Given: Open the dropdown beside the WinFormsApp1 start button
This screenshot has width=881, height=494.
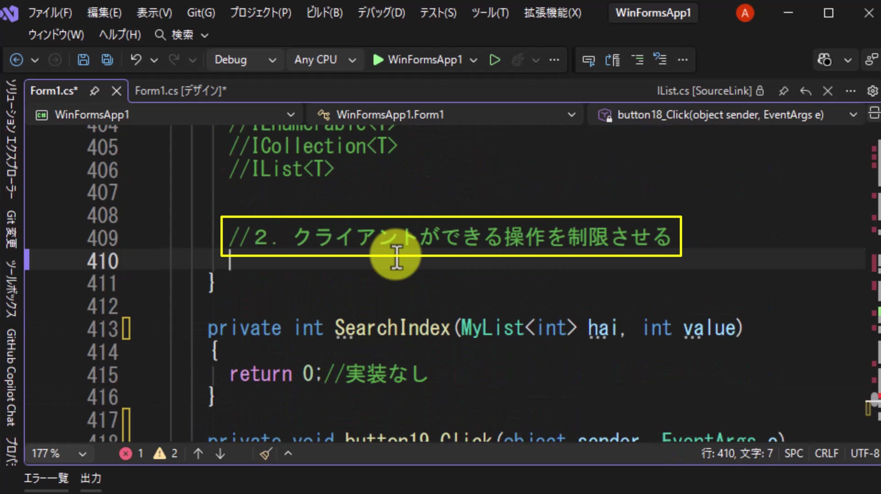Looking at the screenshot, I should (x=474, y=60).
